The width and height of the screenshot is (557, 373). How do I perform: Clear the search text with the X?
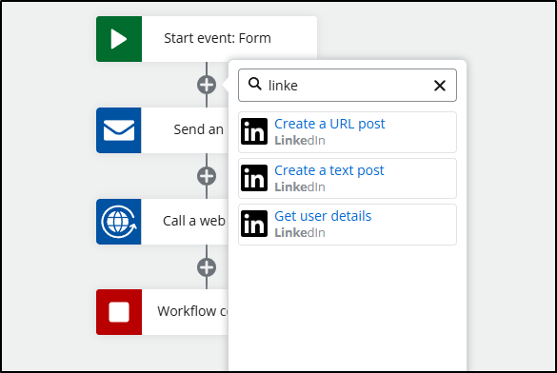440,86
